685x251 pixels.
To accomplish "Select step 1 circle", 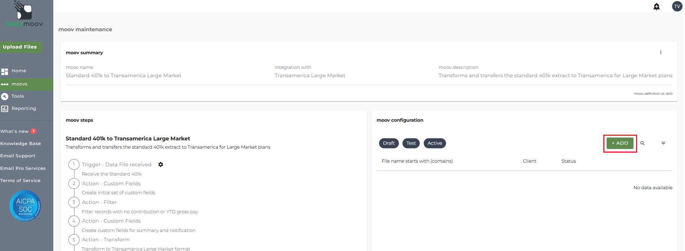I will [x=74, y=164].
